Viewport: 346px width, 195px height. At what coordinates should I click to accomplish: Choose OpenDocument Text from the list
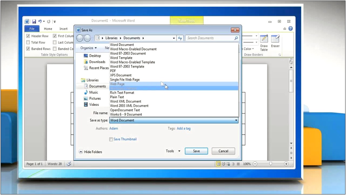pos(174,110)
